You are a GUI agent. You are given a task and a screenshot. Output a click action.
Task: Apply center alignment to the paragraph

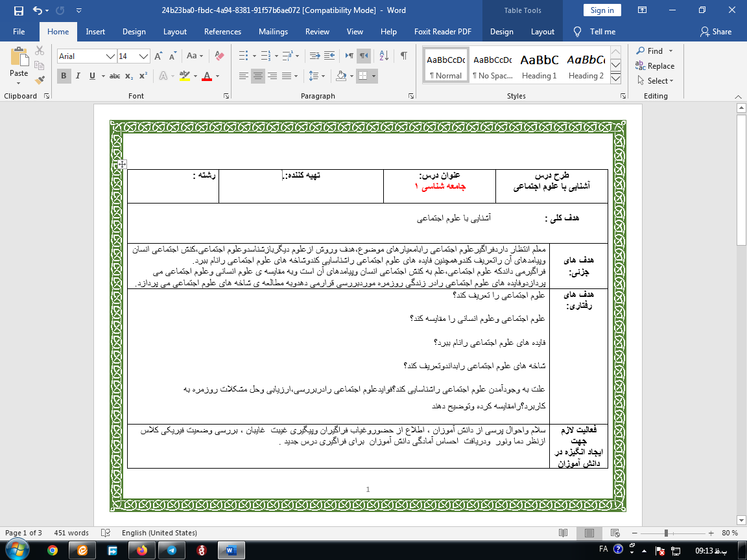257,76
